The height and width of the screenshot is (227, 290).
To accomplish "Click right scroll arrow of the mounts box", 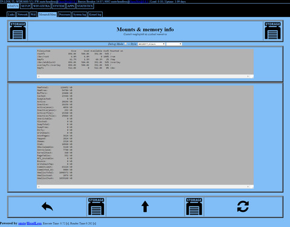I will (x=248, y=76).
